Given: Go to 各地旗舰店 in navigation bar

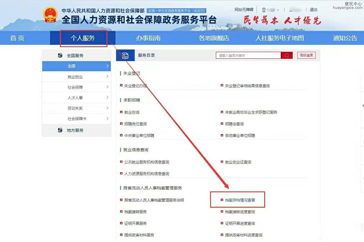Looking at the screenshot, I should [x=214, y=38].
